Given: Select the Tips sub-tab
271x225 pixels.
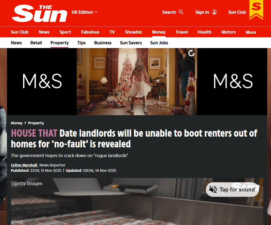Looking at the screenshot, I should pyautogui.click(x=81, y=43).
